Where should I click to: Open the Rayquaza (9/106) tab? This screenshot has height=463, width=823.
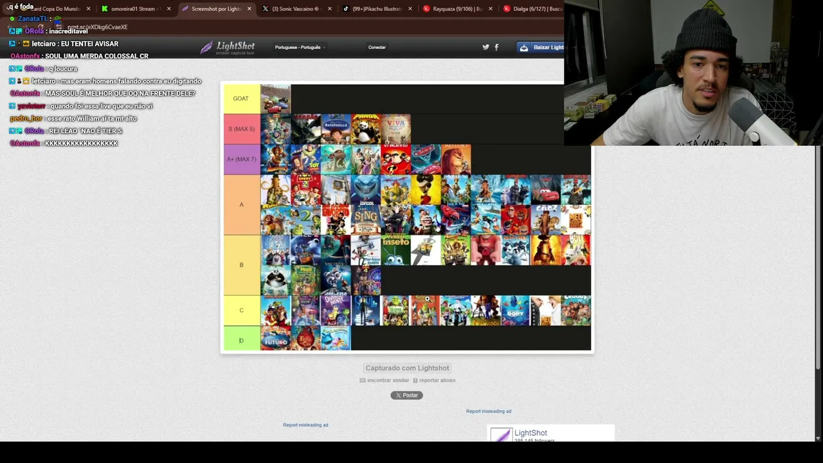pos(457,9)
